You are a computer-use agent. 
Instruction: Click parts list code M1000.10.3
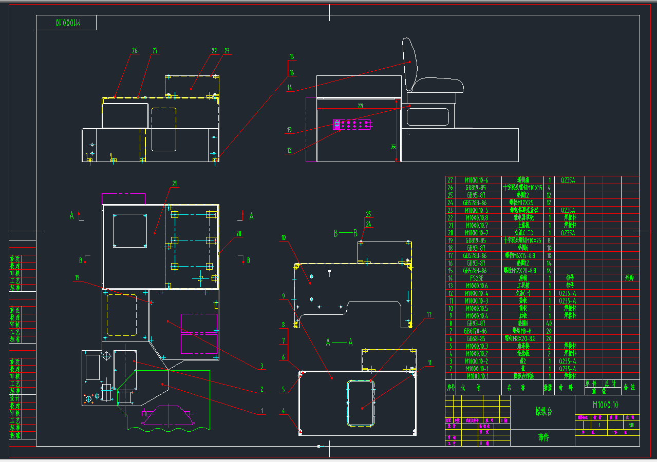(x=477, y=346)
